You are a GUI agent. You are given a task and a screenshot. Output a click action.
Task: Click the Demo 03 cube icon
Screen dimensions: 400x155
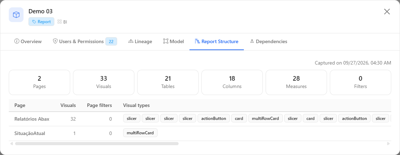point(16,15)
